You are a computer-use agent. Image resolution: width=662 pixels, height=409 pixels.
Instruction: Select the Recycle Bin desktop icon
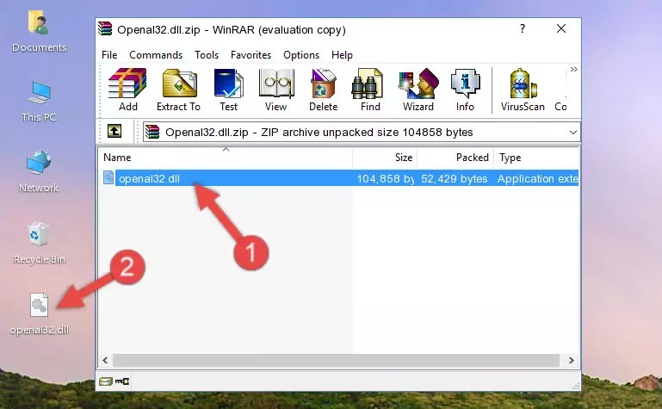click(x=40, y=243)
